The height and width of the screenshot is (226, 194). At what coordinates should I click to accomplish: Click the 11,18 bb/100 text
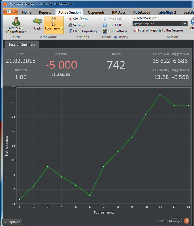tap(61, 75)
